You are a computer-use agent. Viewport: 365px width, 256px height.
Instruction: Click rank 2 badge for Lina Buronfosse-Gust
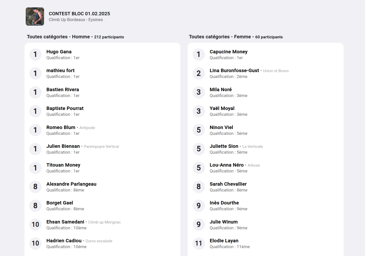199,73
